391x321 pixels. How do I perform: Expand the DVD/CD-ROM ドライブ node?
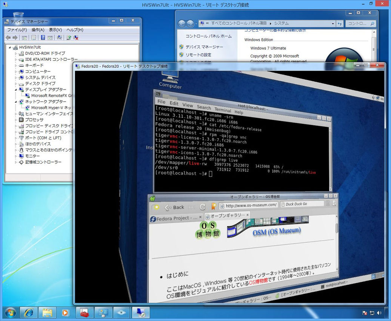pos(16,53)
